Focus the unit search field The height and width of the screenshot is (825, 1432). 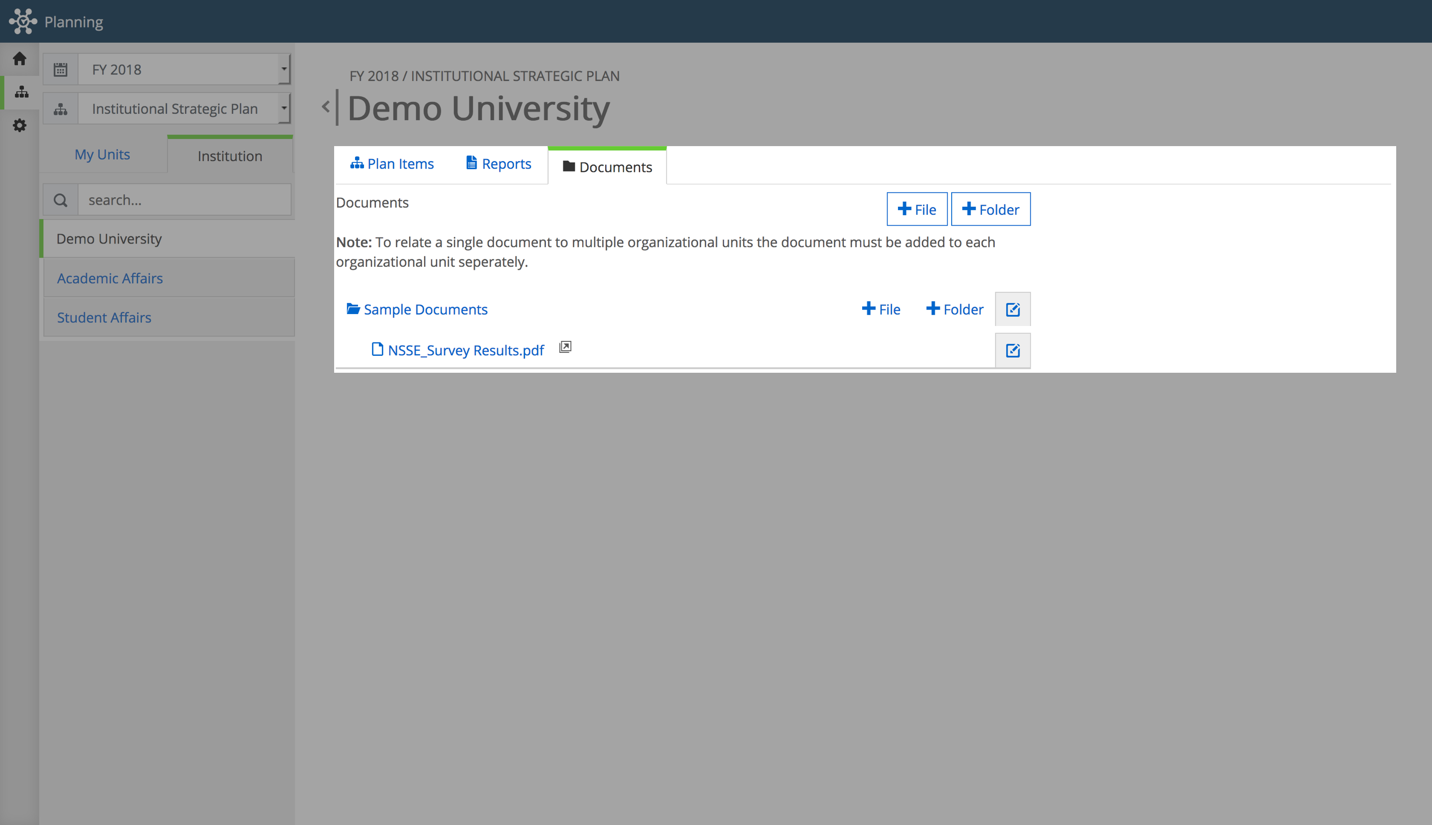184,200
